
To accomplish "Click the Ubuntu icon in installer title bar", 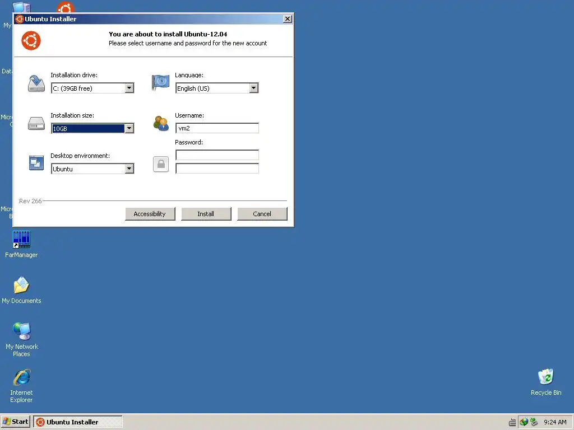I will click(x=20, y=19).
